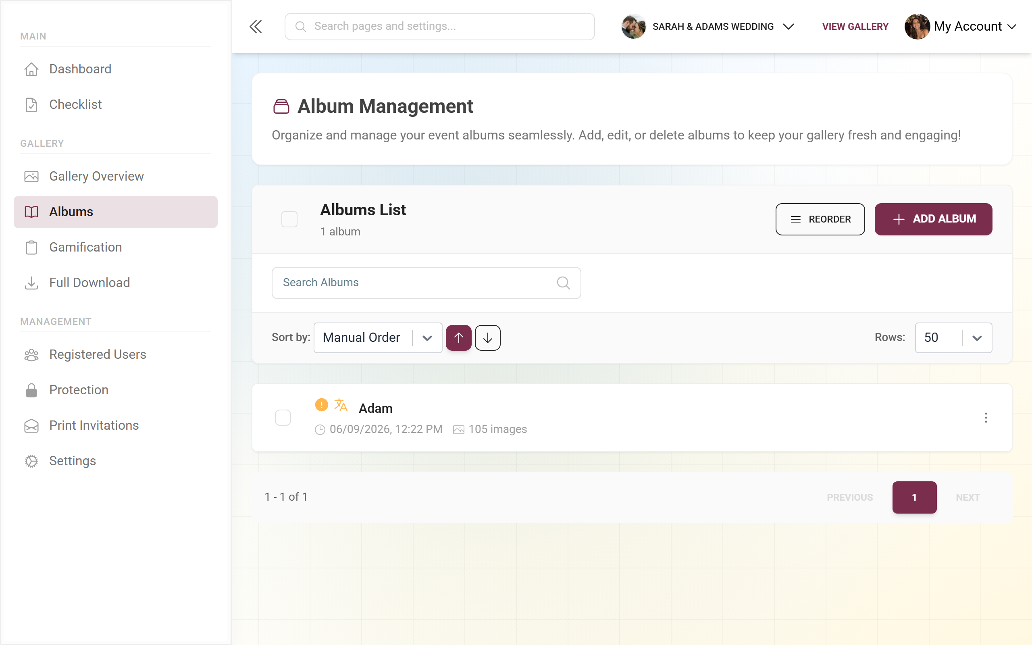This screenshot has width=1032, height=645.
Task: Select Albums in sidebar
Action: (x=116, y=212)
